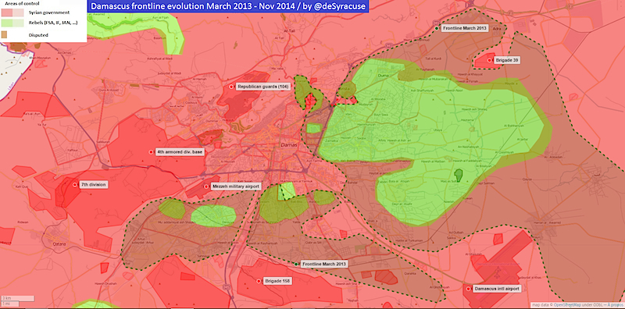This screenshot has height=309, width=625.
Task: Select the 7th division marker dot
Action: (74, 185)
